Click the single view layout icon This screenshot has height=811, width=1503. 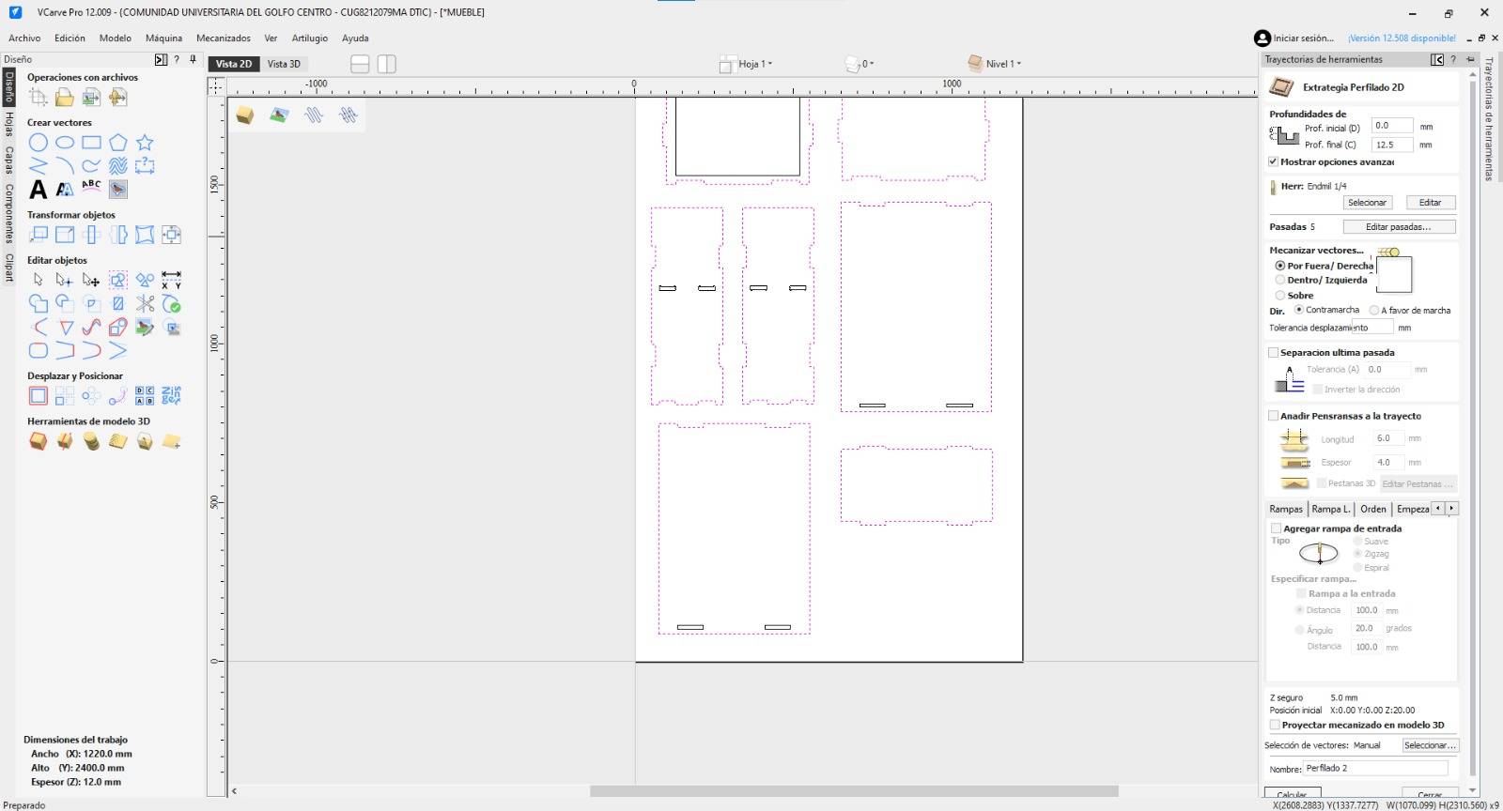[360, 64]
